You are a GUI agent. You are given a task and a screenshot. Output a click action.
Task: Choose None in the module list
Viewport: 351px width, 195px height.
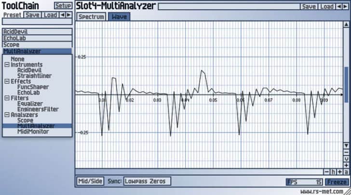18,59
